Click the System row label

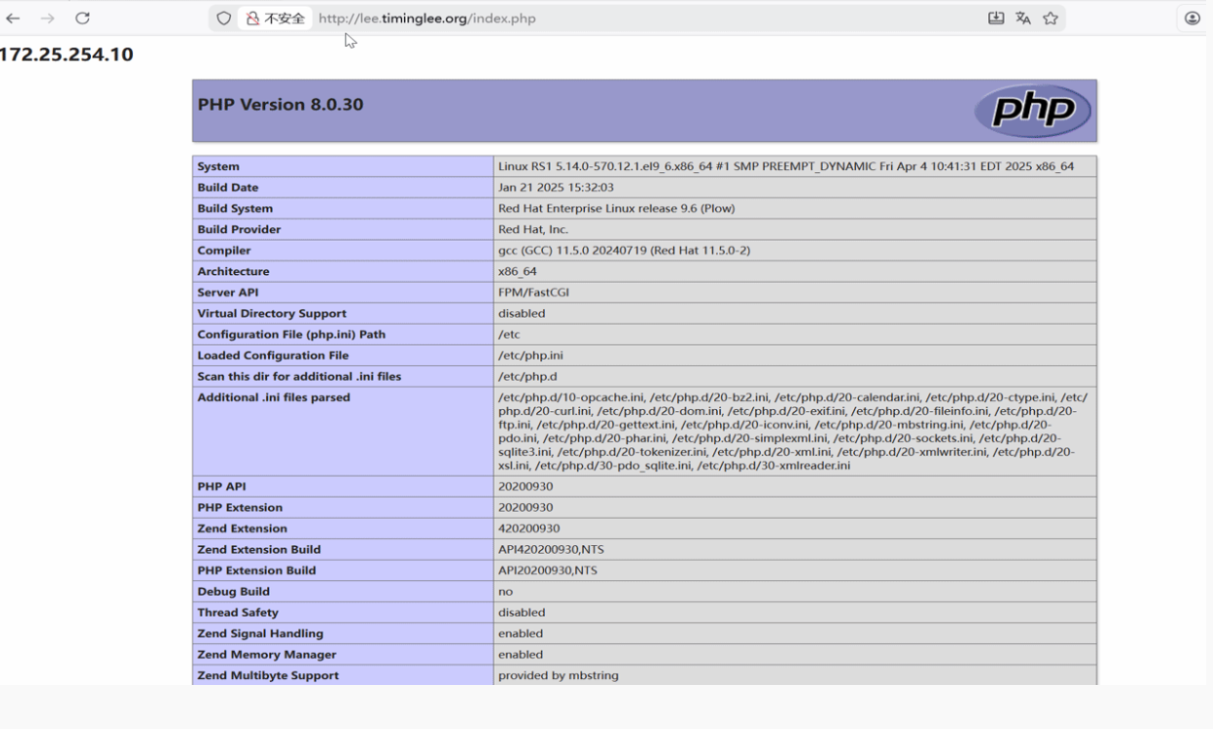pos(218,166)
